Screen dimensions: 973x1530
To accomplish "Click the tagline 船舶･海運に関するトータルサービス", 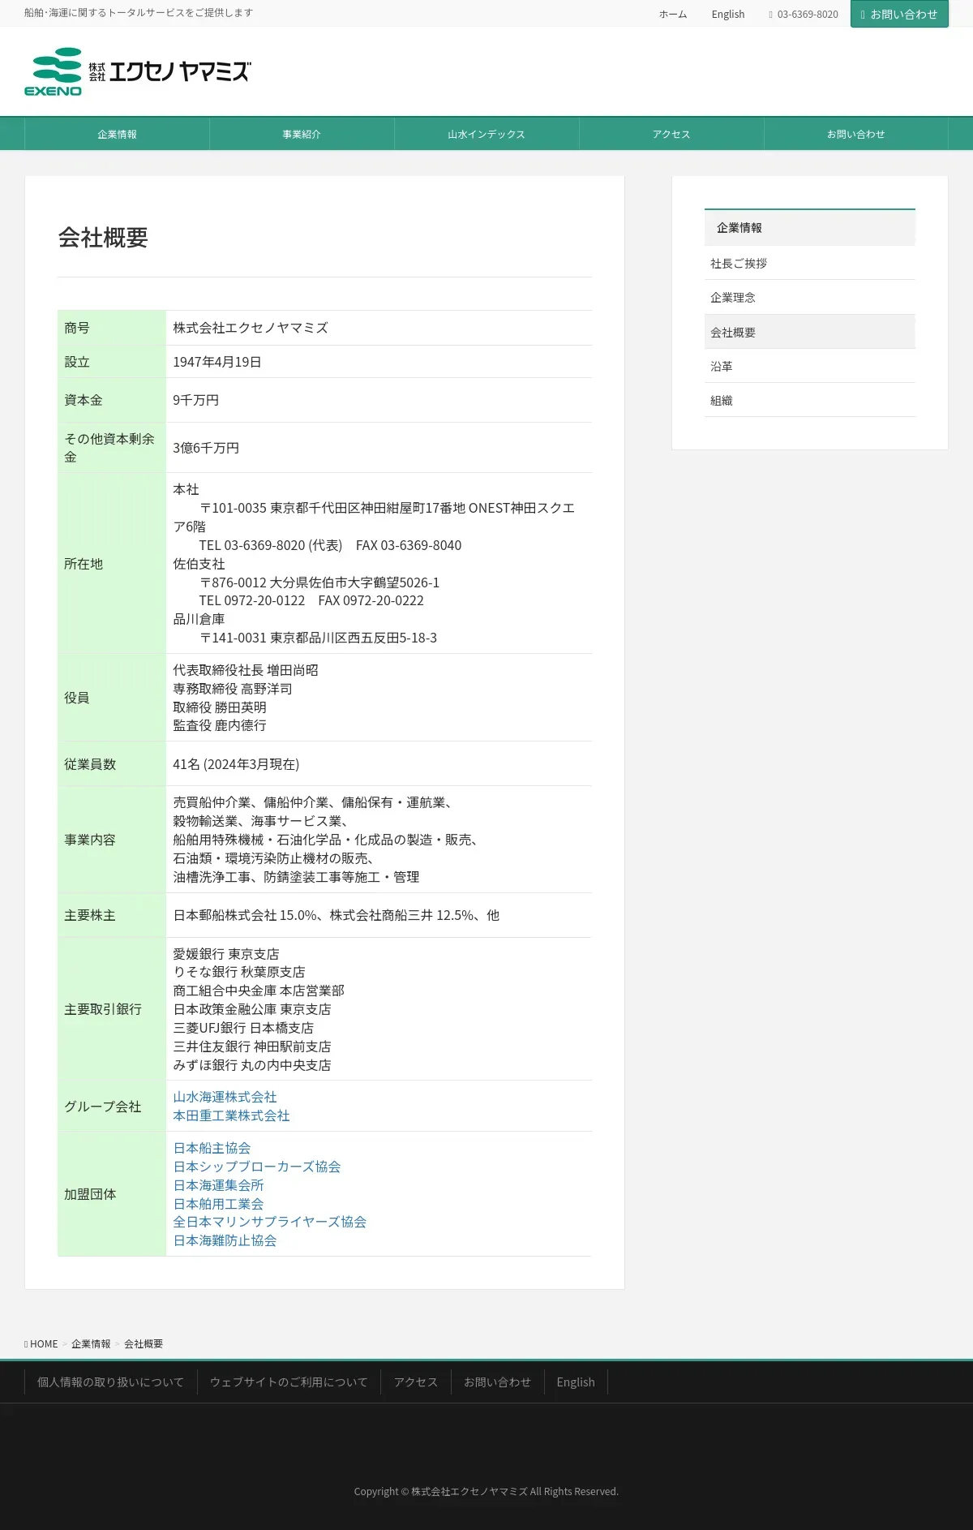I will (139, 13).
